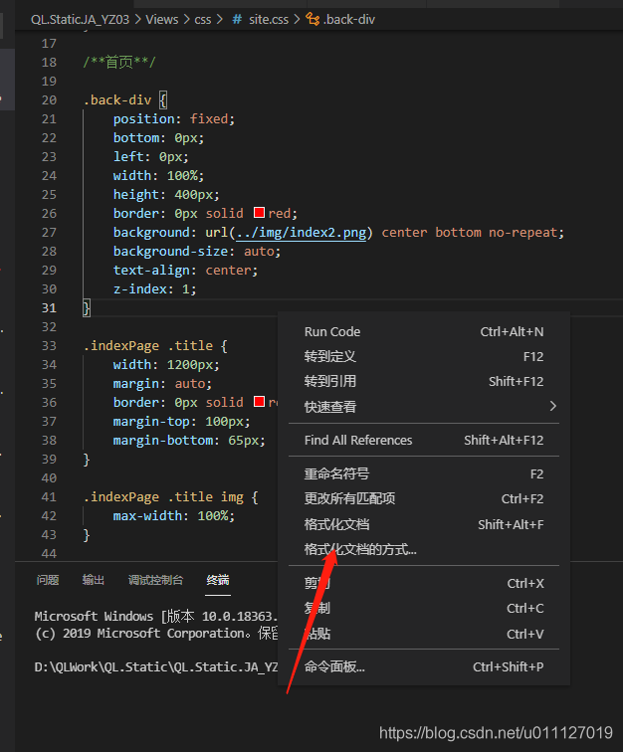This screenshot has height=752, width=623.
Task: Select 转到引用 menu entry
Action: tap(330, 381)
